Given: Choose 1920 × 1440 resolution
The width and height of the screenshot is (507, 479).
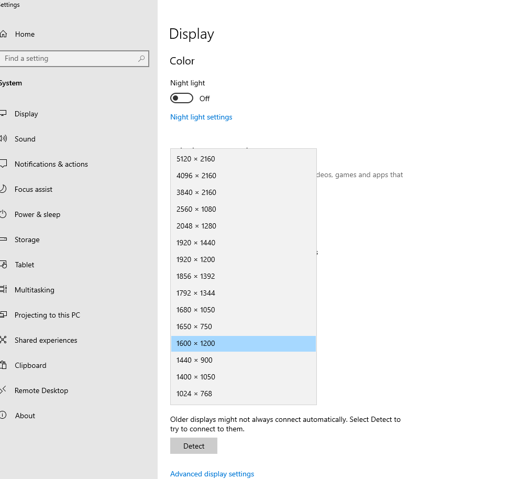Looking at the screenshot, I should coord(244,243).
